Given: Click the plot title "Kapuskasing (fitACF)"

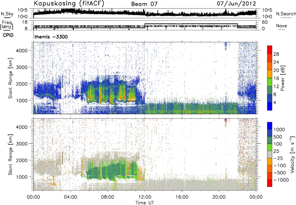Looking at the screenshot, I should (69, 3).
